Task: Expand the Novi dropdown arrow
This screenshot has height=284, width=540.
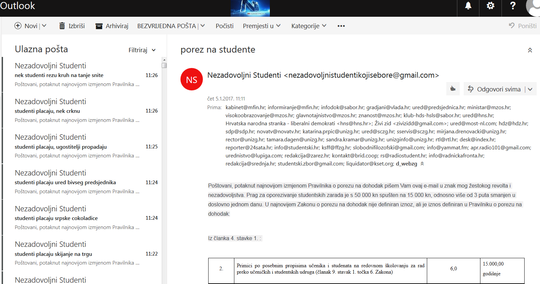Action: click(44, 26)
